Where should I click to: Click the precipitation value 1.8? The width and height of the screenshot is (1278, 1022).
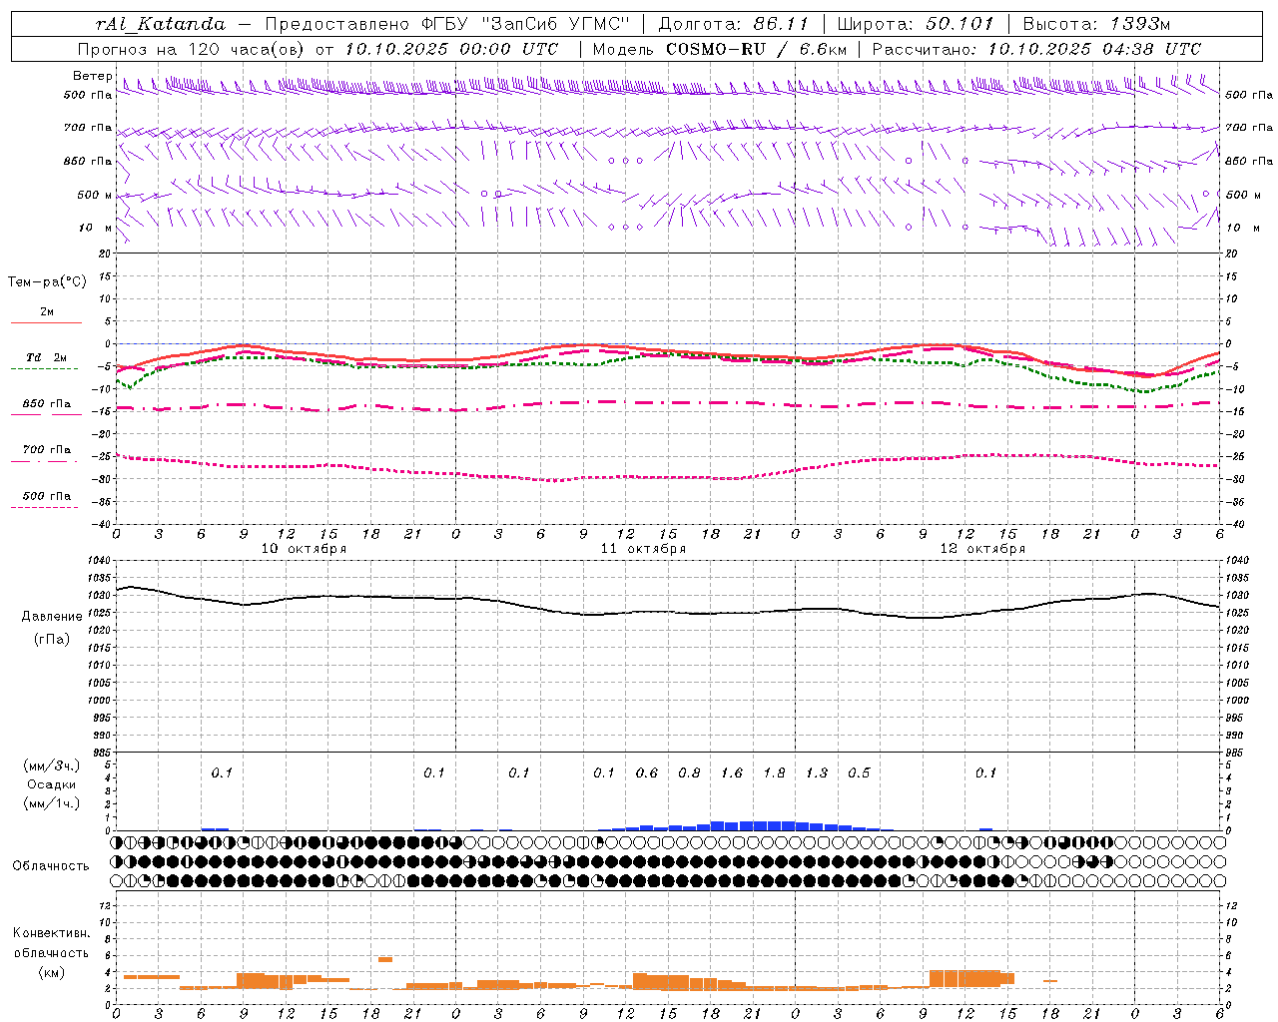click(x=774, y=772)
